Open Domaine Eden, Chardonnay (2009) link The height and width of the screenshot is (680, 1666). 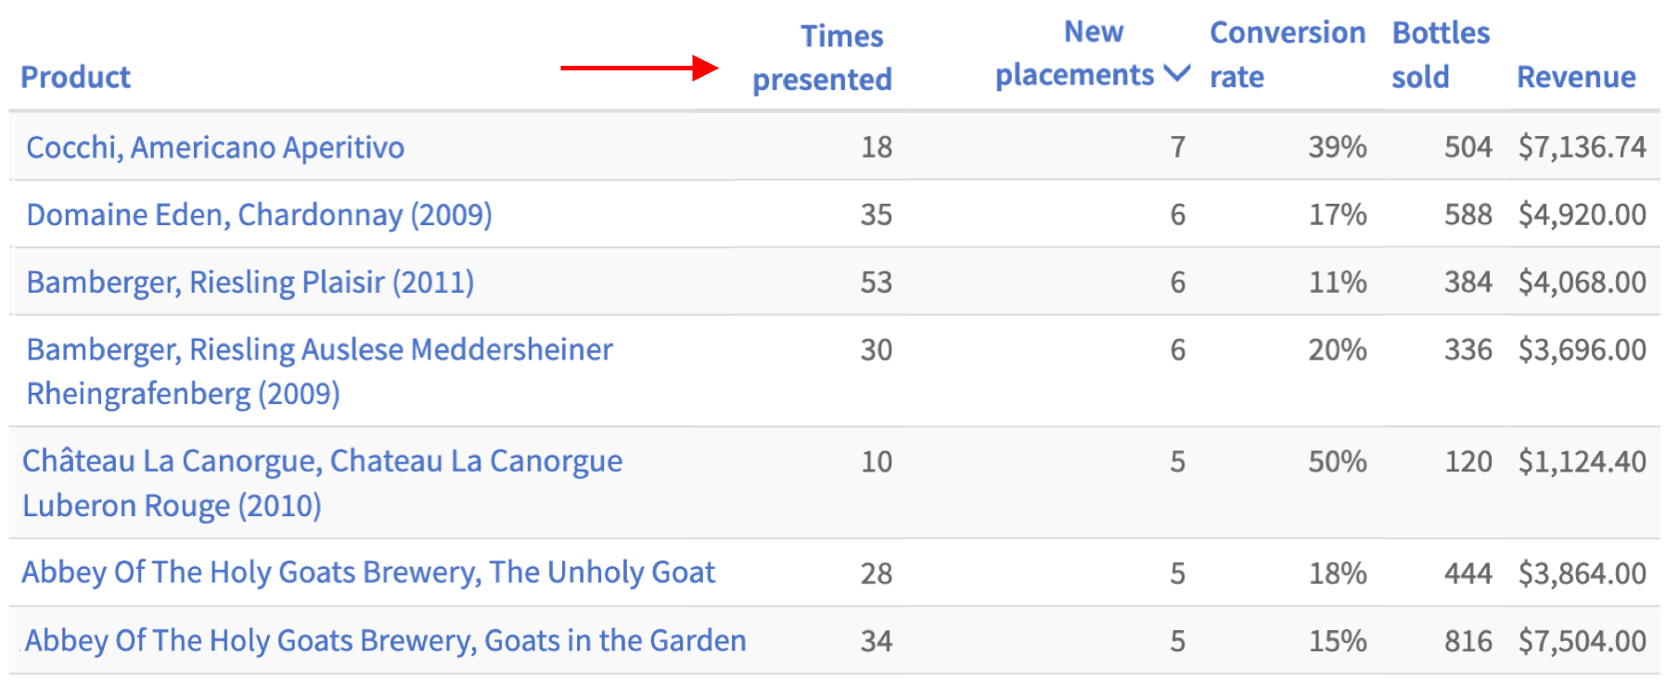pos(259,215)
